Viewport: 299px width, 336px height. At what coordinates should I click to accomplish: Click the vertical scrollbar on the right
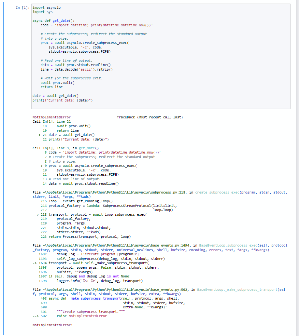297,168
